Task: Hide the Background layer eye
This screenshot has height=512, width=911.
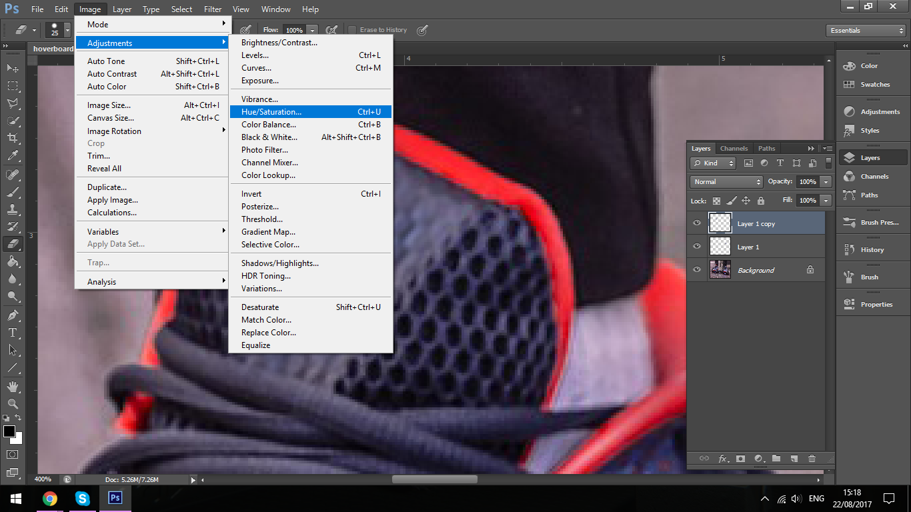Action: (697, 270)
